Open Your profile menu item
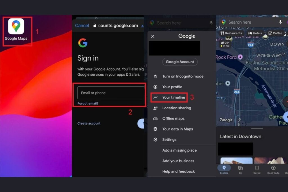The height and width of the screenshot is (192, 288). 172,87
